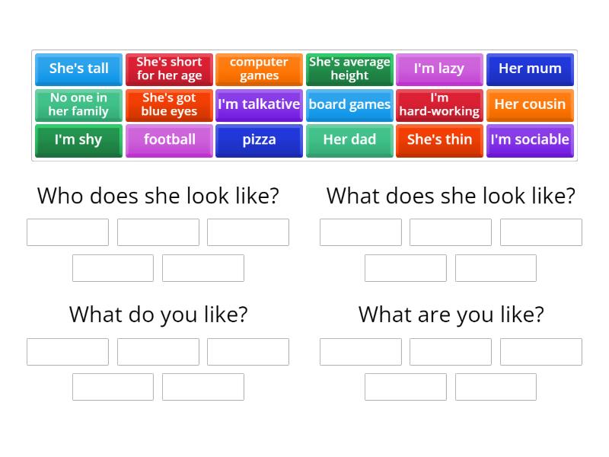The height and width of the screenshot is (457, 609).
Task: Pick the "pizza" tile
Action: [x=259, y=140]
